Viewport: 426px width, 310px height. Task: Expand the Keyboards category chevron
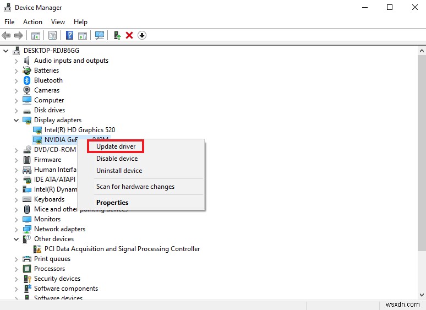(16, 200)
